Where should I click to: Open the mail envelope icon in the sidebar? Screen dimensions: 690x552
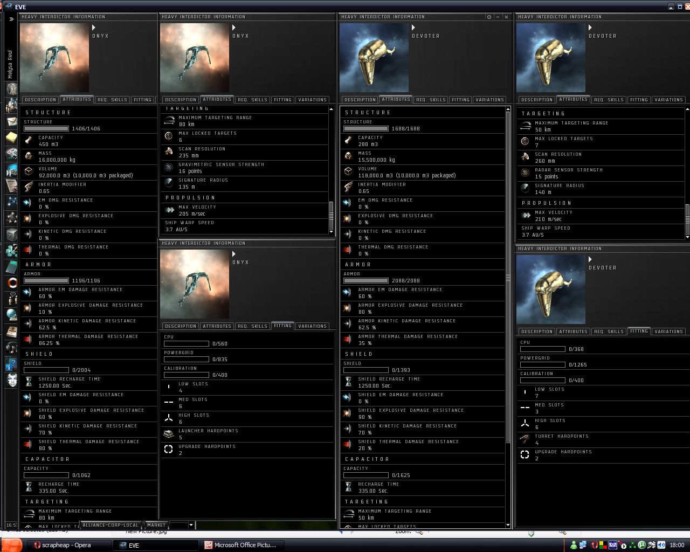pyautogui.click(x=12, y=122)
